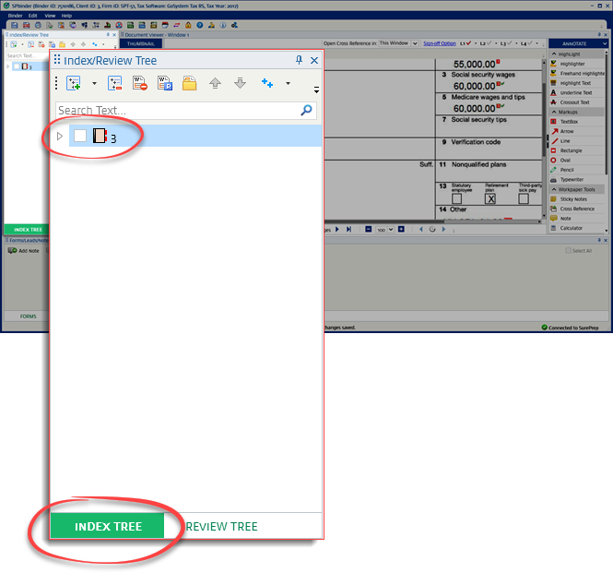This screenshot has width=613, height=573.
Task: Click the calendar icon in main toolbar
Action: [165, 25]
